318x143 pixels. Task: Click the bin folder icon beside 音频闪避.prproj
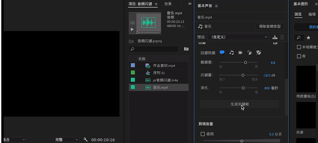[x=131, y=42]
